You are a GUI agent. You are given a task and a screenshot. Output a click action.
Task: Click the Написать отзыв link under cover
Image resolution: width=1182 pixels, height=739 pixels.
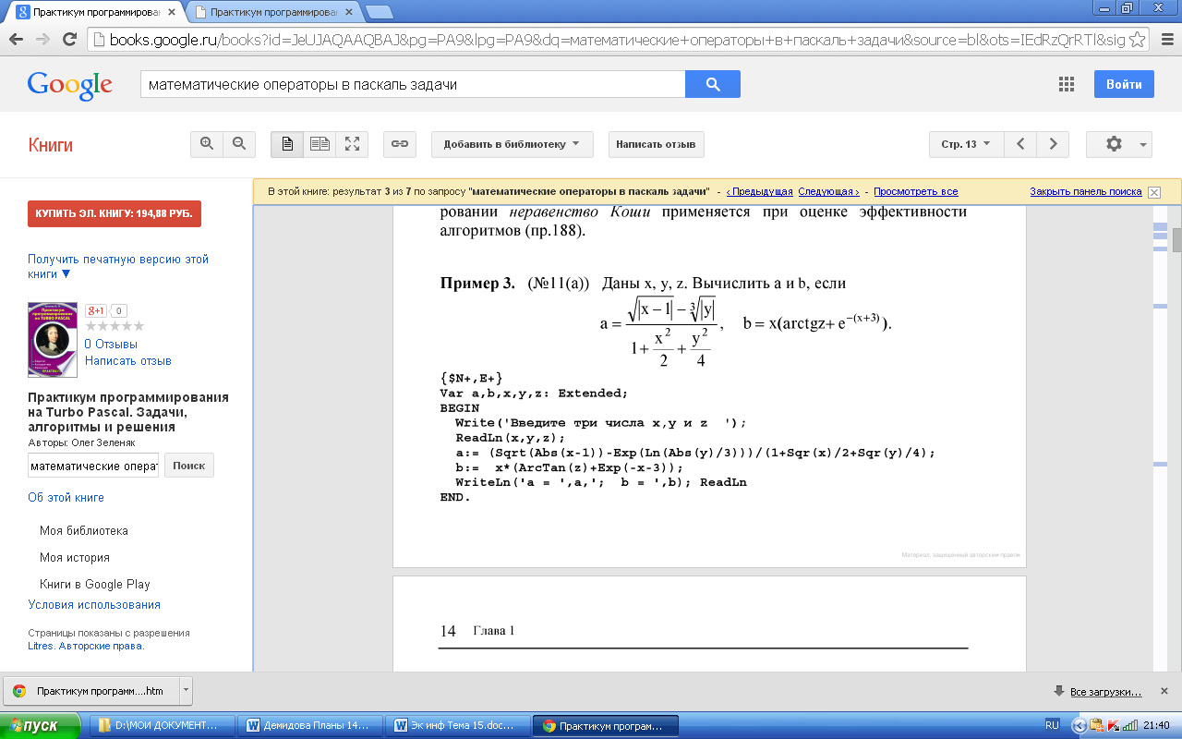[128, 361]
